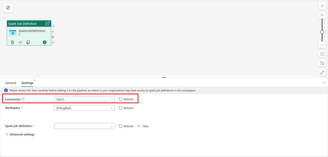Select the Settings tab

tap(27, 83)
